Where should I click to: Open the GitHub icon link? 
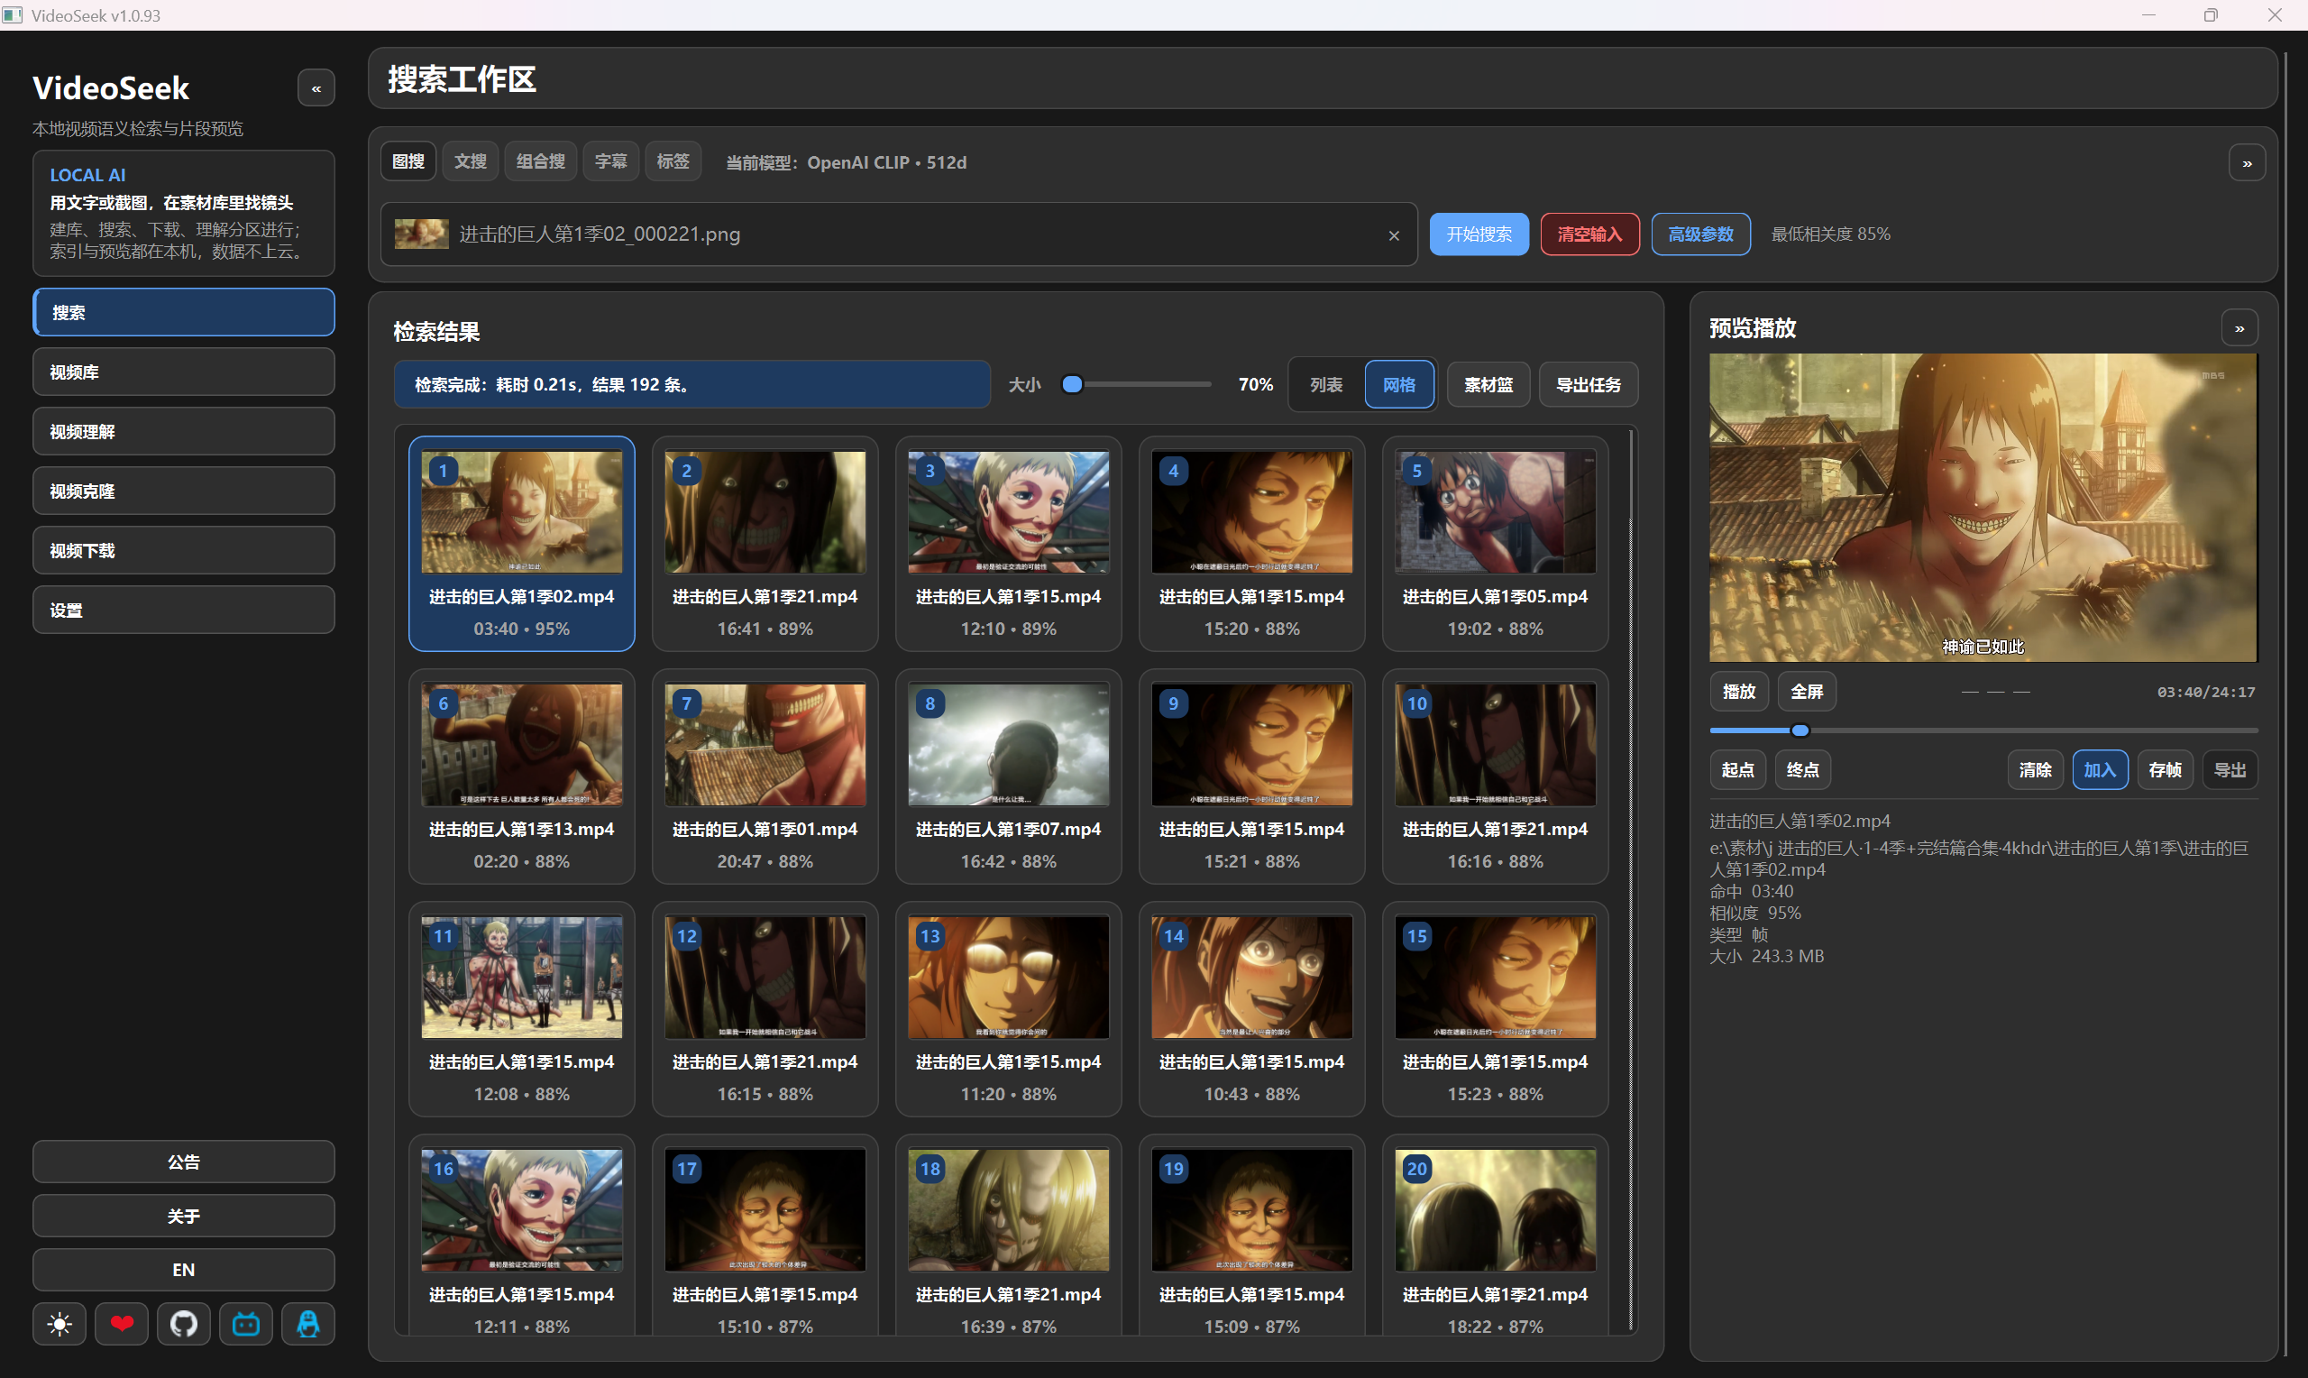(x=184, y=1323)
